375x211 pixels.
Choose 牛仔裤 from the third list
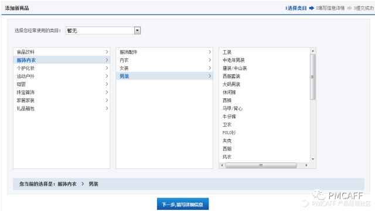tap(229, 116)
